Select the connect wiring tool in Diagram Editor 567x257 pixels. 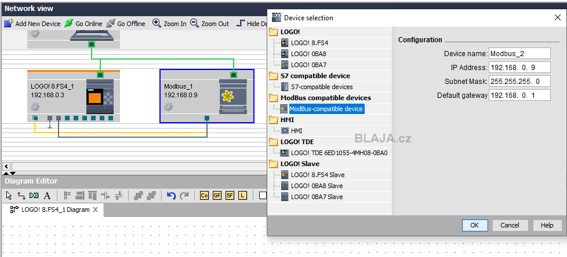click(21, 196)
